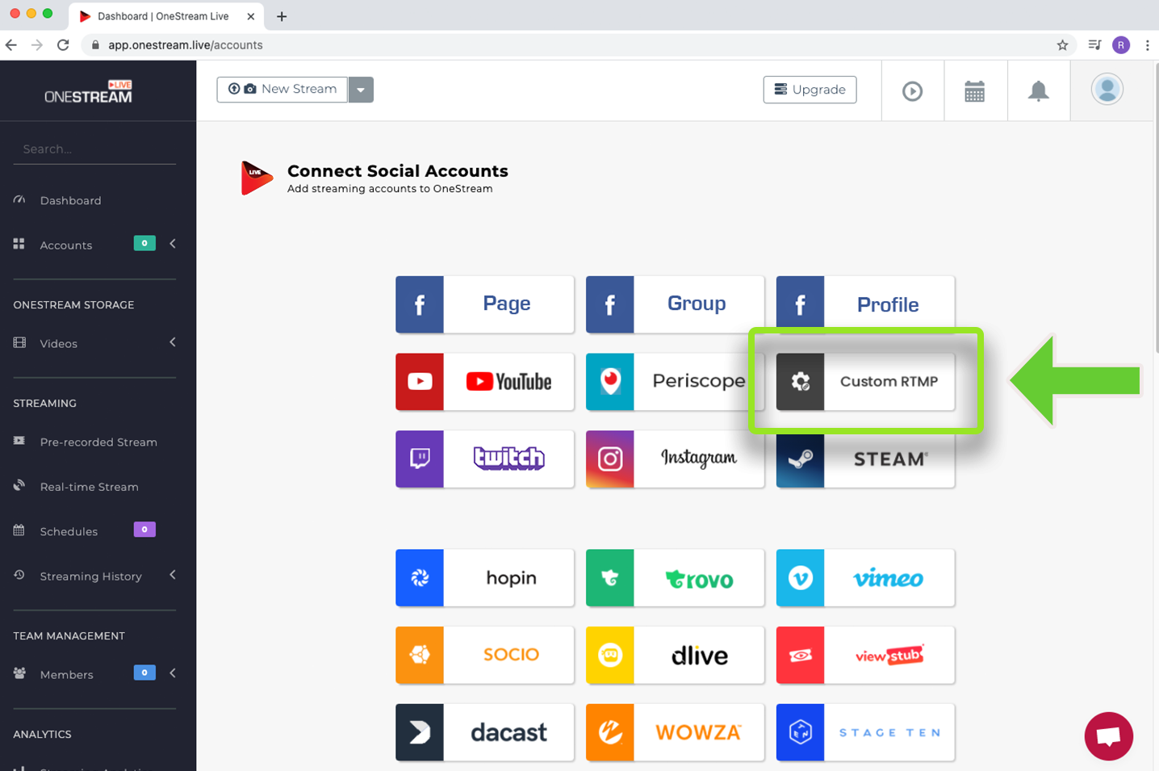
Task: Open Streaming History in sidebar
Action: pos(90,576)
